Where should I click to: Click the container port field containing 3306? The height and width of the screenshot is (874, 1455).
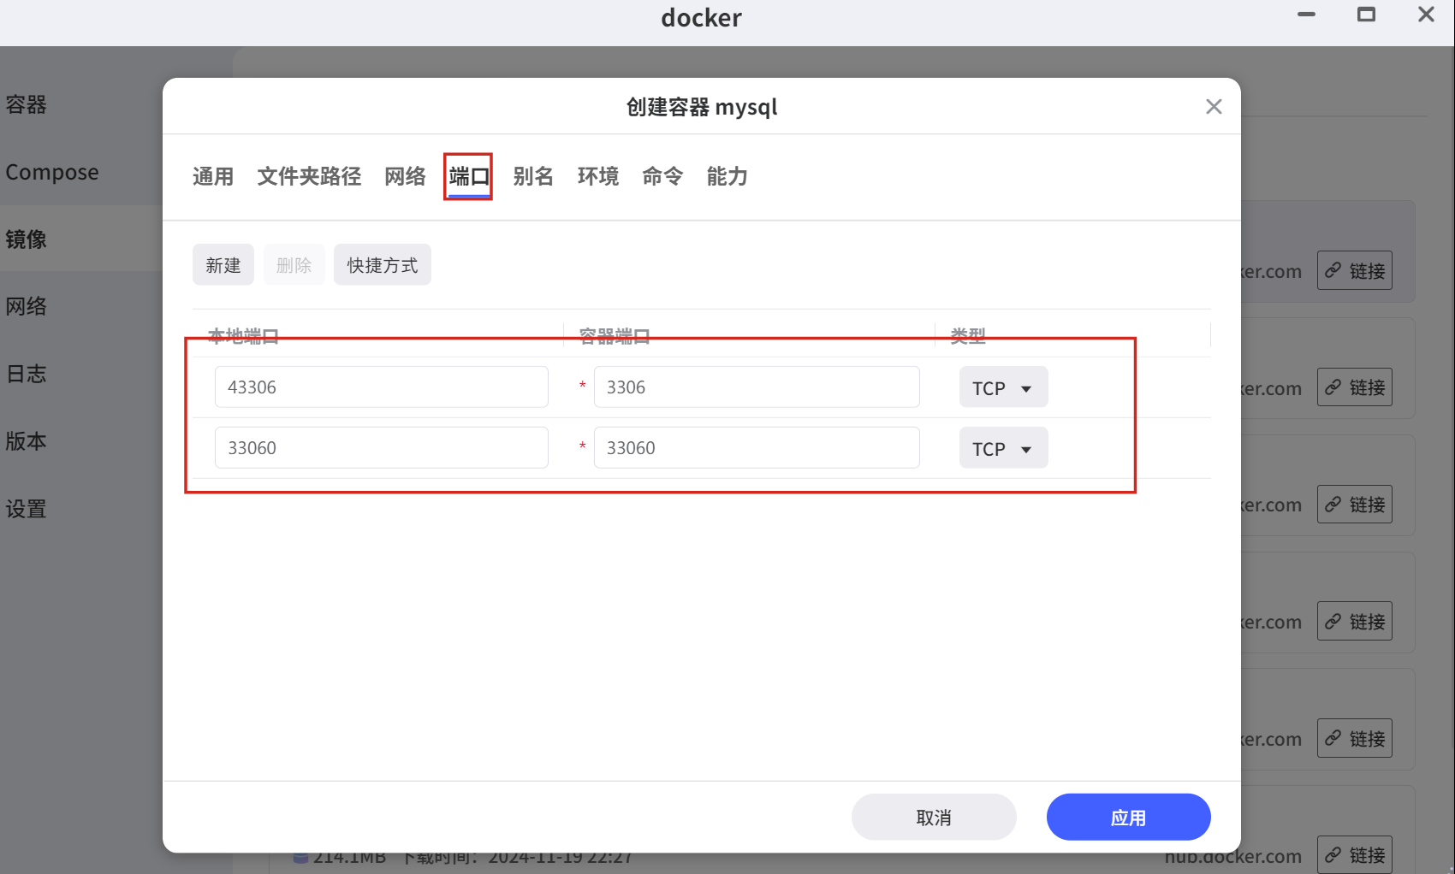click(x=756, y=387)
